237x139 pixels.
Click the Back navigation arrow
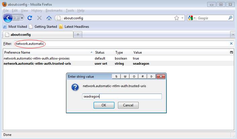[8, 18]
